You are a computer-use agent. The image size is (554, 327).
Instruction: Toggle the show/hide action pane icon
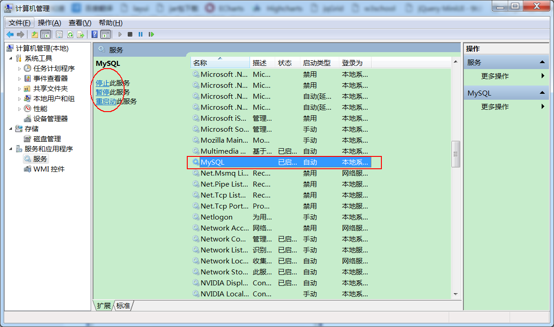[x=106, y=34]
